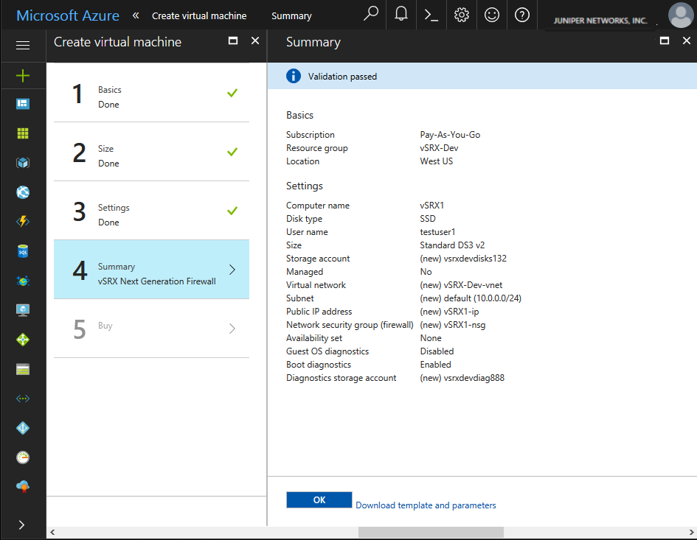Click the OK button
The height and width of the screenshot is (540, 697).
[319, 499]
